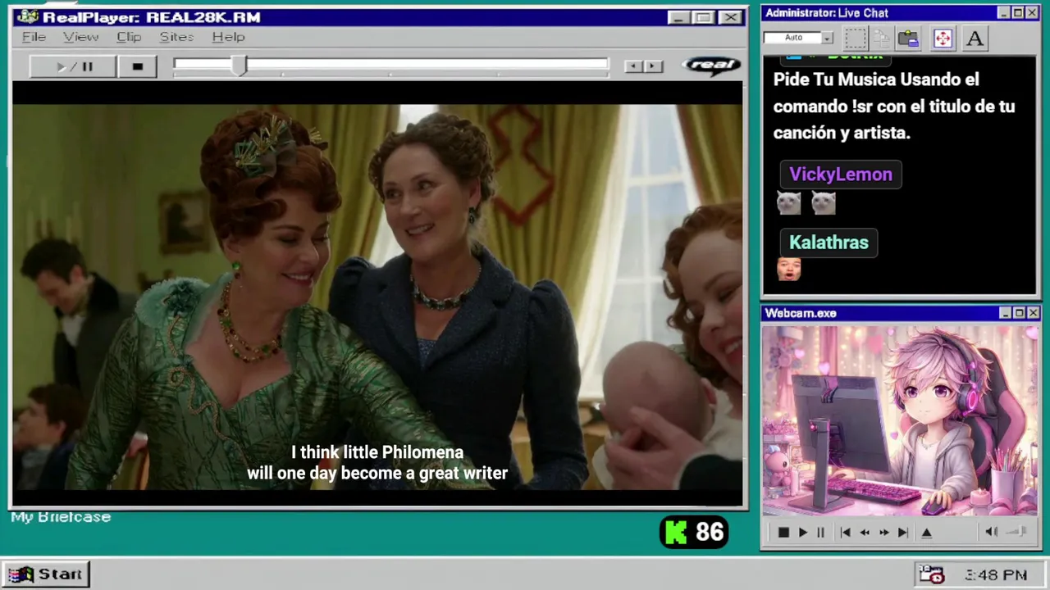The image size is (1050, 590).
Task: Adjust the Webcam.exe volume slider
Action: (1016, 532)
